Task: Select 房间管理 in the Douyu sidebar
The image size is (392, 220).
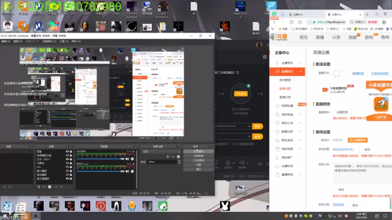Action: pos(285,80)
